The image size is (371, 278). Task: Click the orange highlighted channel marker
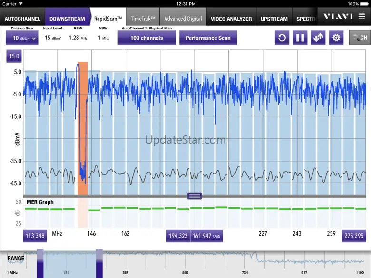(x=83, y=128)
